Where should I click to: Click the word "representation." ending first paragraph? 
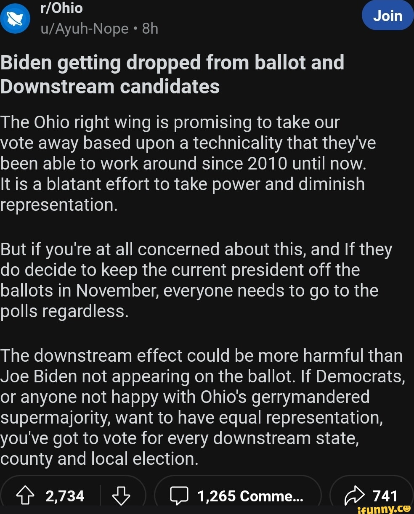[59, 204]
